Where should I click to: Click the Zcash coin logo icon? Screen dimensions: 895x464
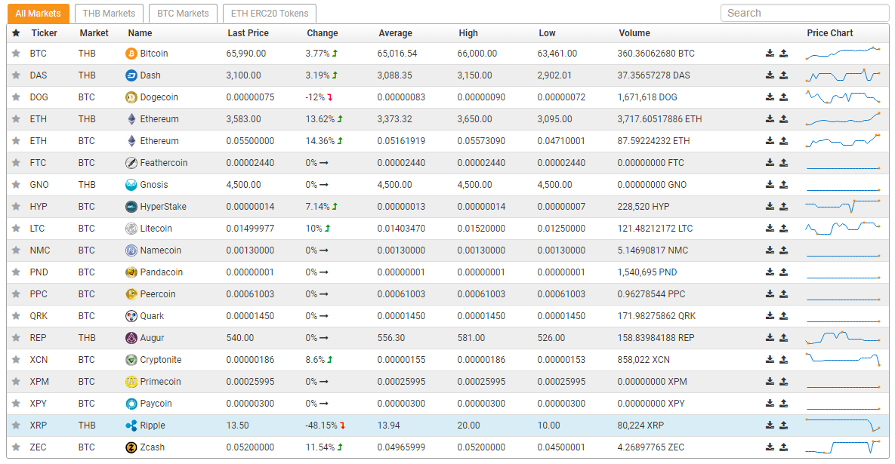coord(131,447)
